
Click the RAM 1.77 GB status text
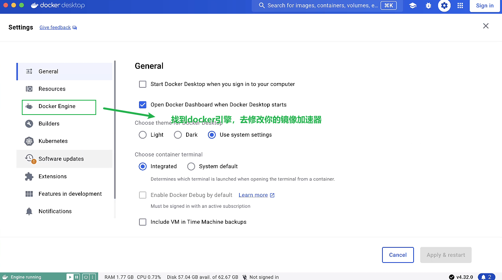coord(119,277)
